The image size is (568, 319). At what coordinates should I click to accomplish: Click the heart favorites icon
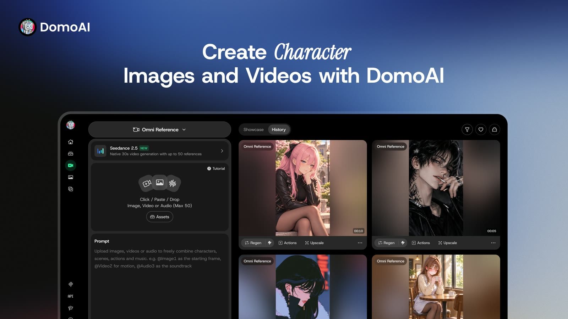pos(481,130)
